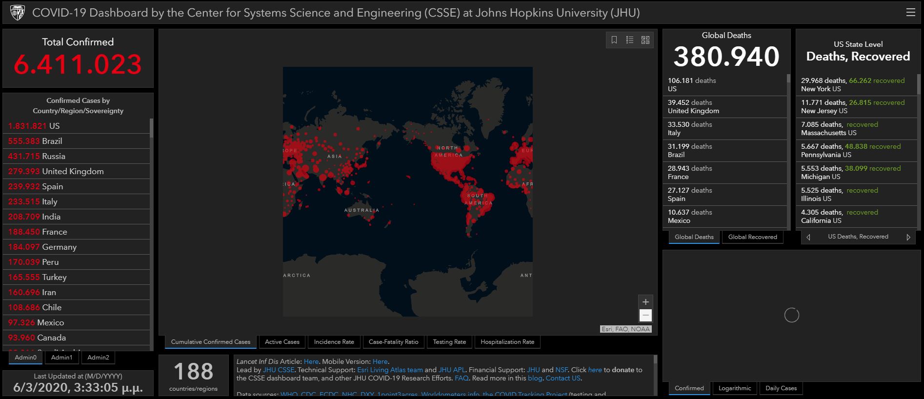Select the Case-Fatality Ratio tab
Screen dimensions: 924x399
click(394, 342)
